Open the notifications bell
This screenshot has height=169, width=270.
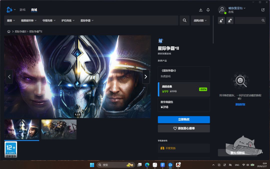(208, 10)
